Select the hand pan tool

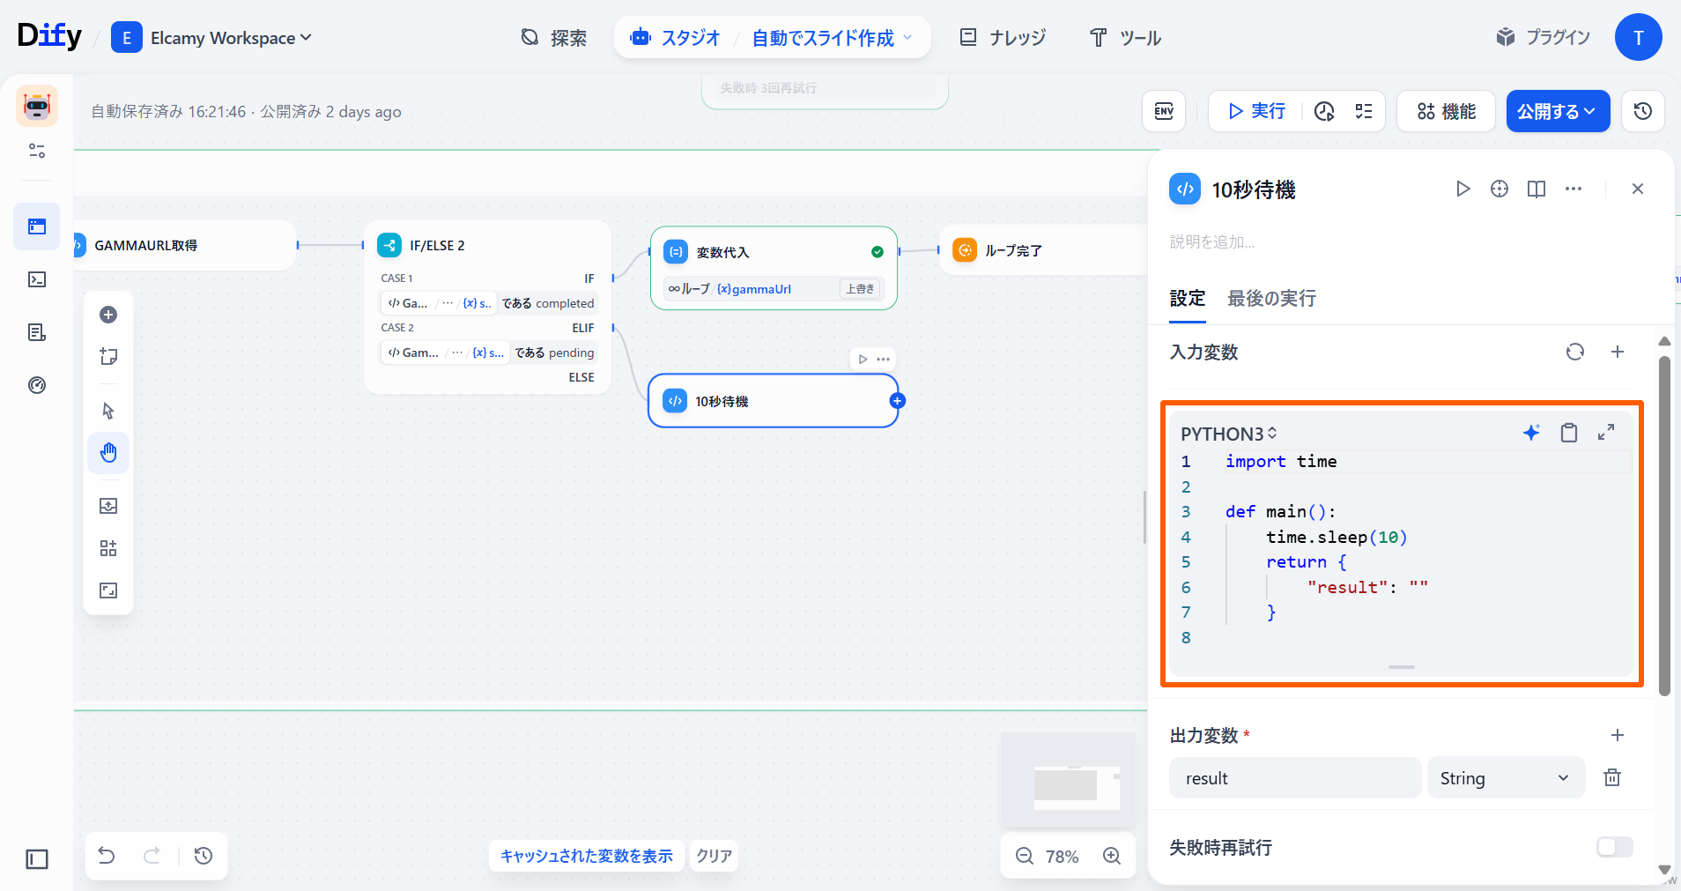pos(108,453)
